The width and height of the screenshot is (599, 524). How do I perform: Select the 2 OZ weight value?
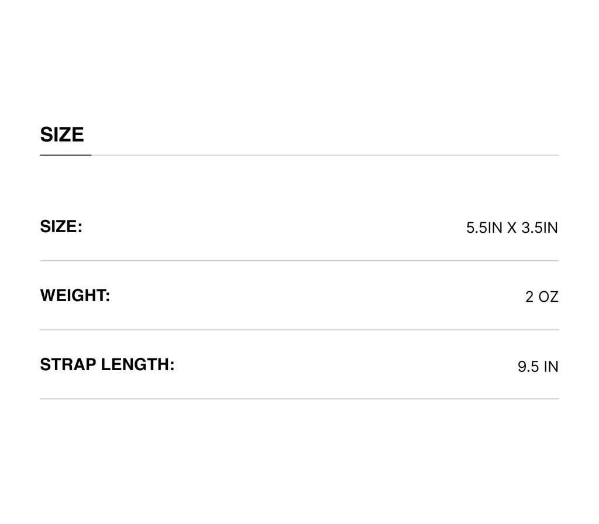542,297
